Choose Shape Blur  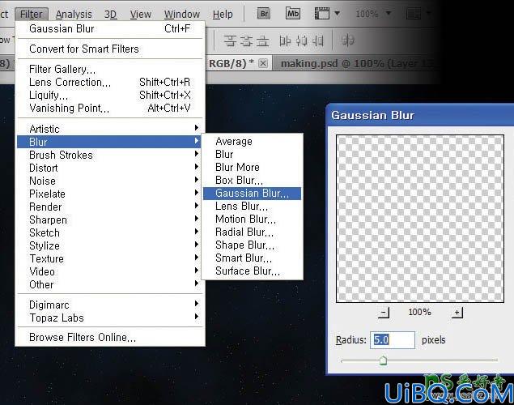click(x=252, y=245)
